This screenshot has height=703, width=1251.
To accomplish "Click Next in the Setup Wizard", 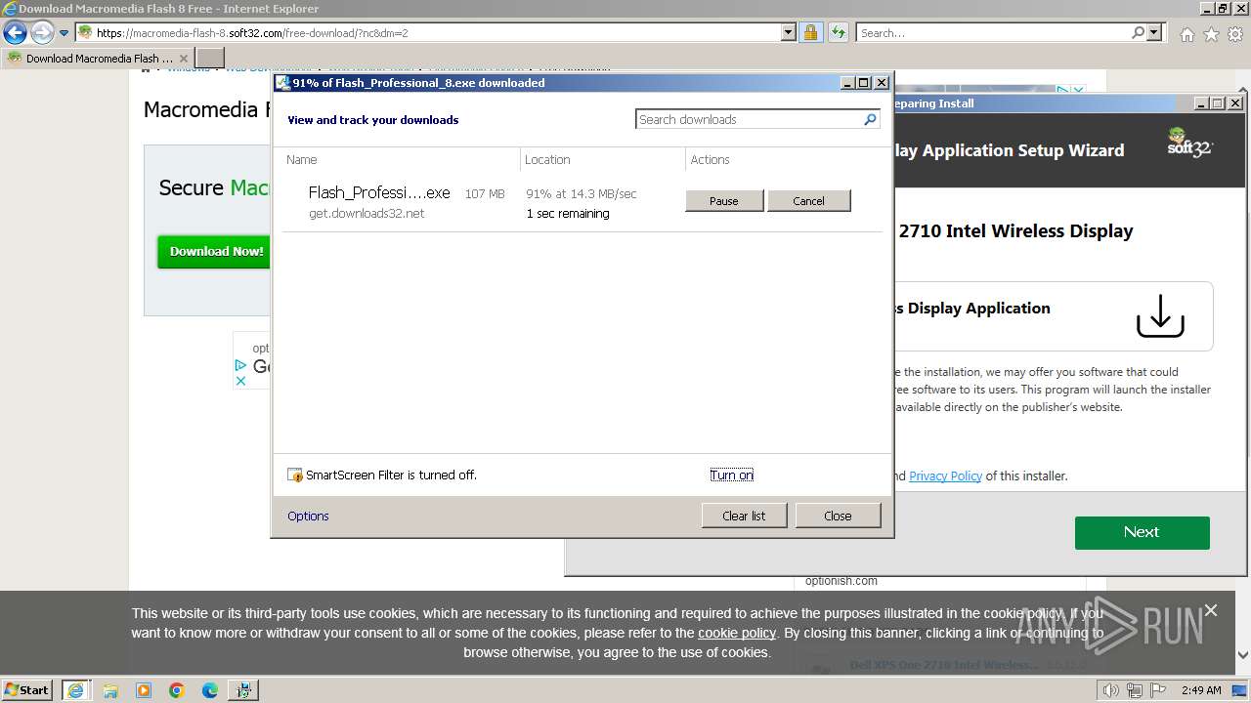I will [x=1142, y=532].
